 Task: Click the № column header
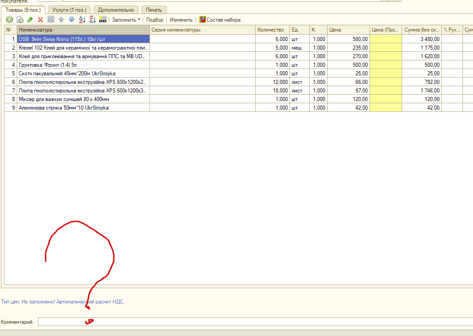tap(10, 30)
